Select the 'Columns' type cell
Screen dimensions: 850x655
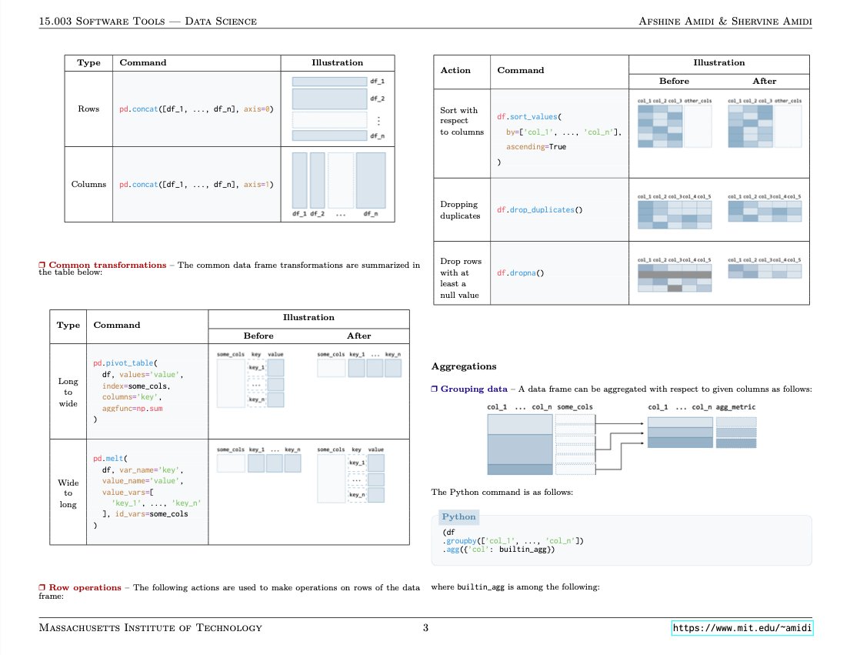88,185
